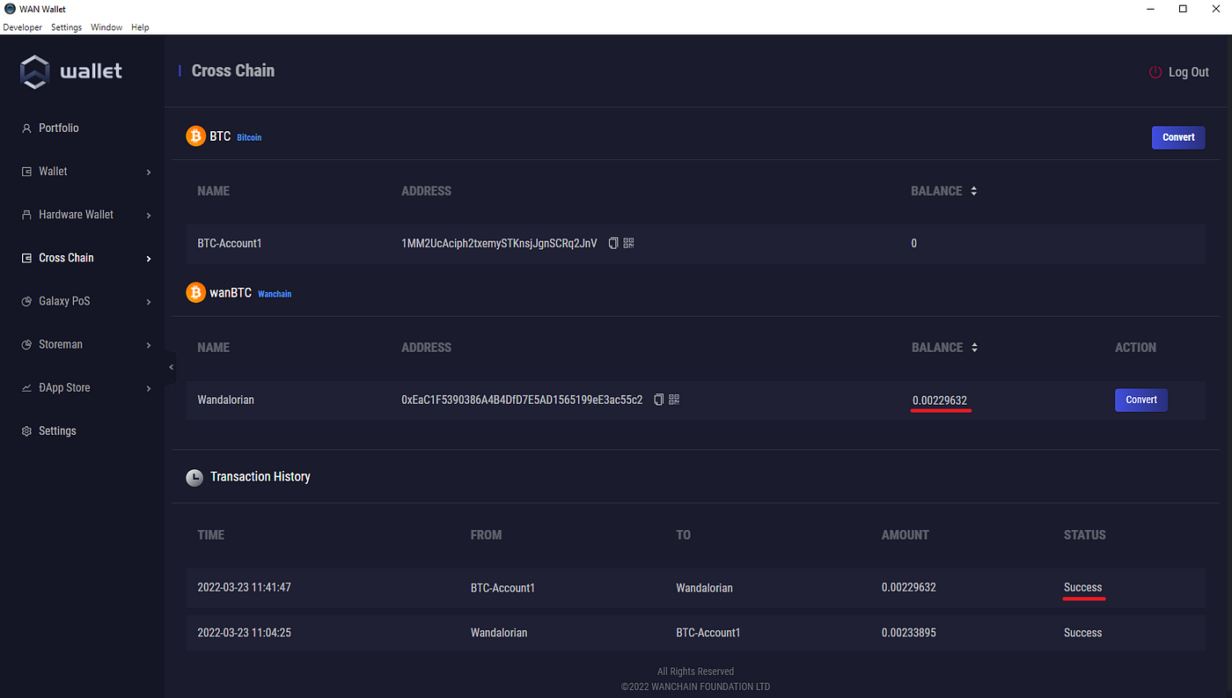Copy the Wandalorian wanBTC address
The height and width of the screenshot is (698, 1232).
click(x=658, y=400)
